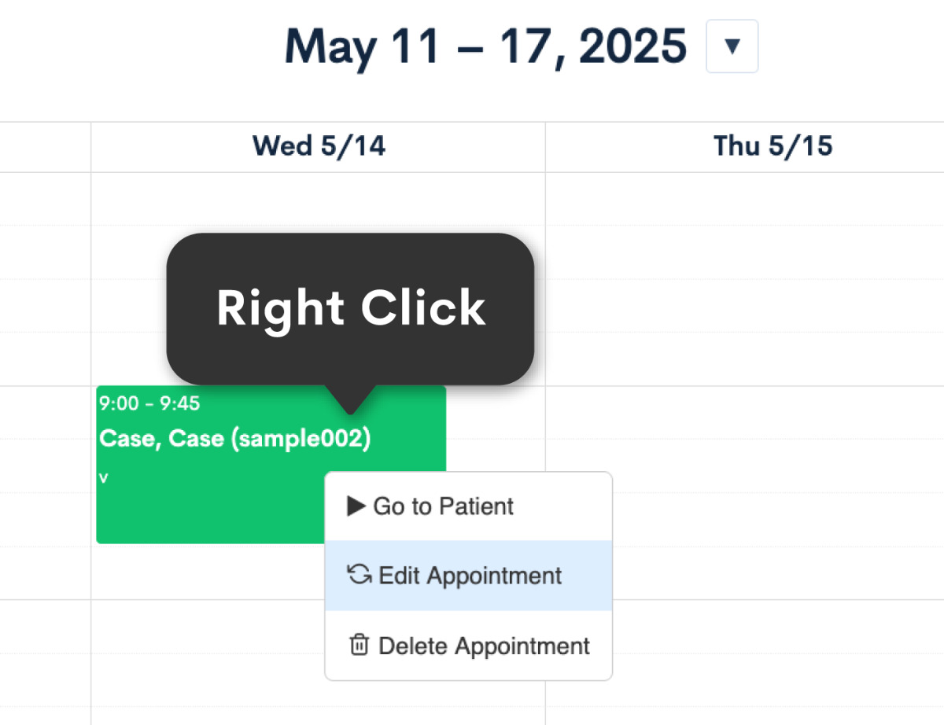Image resolution: width=944 pixels, height=725 pixels.
Task: Select the Thu 5/15 column header
Action: pos(773,146)
